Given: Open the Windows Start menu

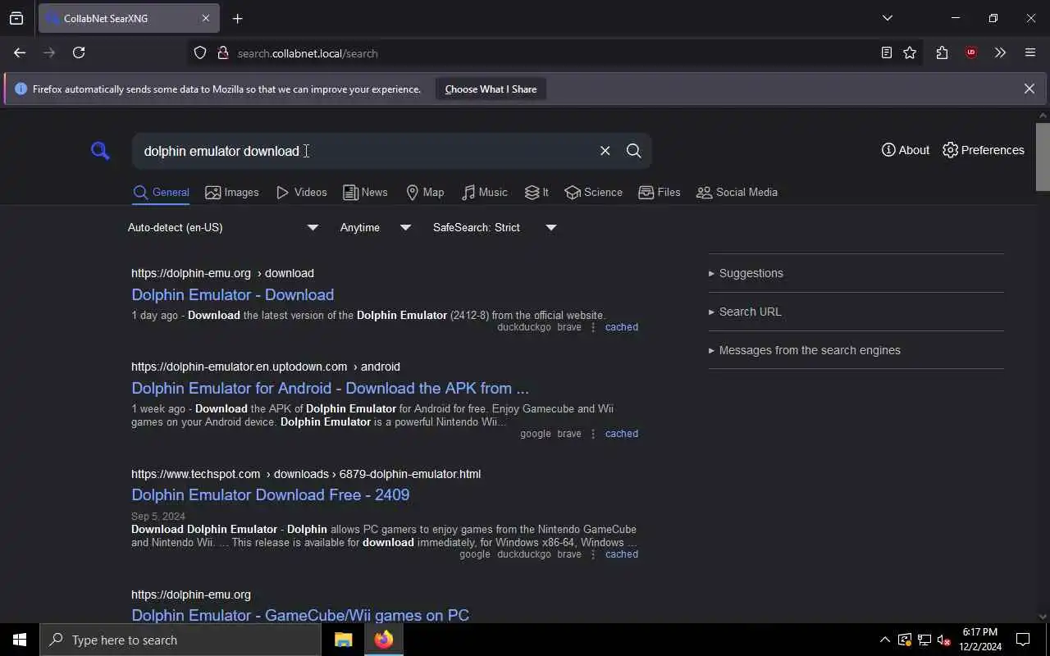Looking at the screenshot, I should pos(20,640).
